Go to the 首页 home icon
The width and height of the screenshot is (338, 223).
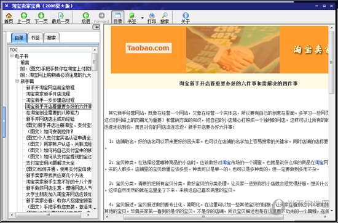(x=9, y=18)
